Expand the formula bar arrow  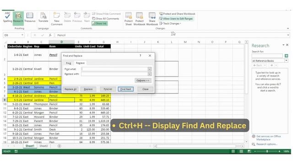pos(288,35)
